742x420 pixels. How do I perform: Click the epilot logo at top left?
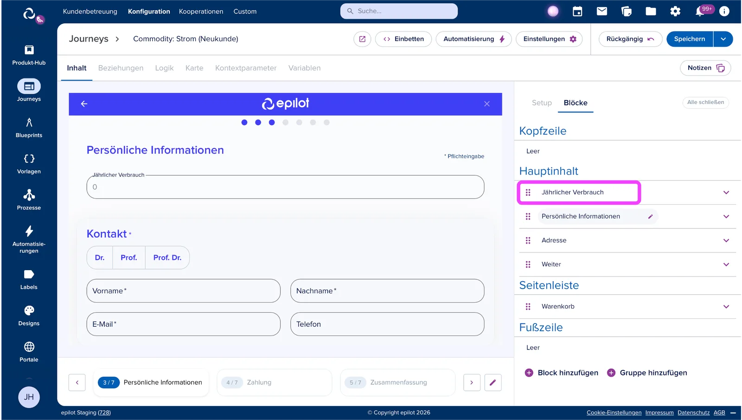tap(30, 14)
